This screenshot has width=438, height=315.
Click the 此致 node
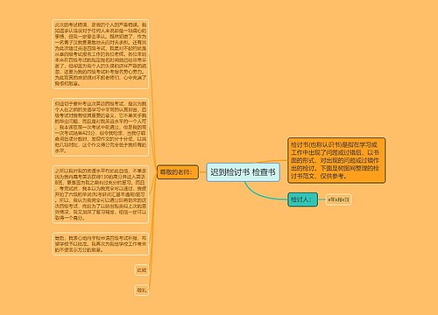pos(142,270)
